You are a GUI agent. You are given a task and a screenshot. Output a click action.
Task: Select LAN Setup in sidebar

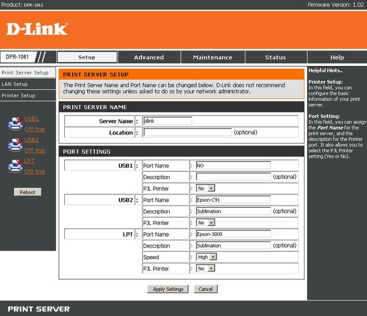click(28, 84)
